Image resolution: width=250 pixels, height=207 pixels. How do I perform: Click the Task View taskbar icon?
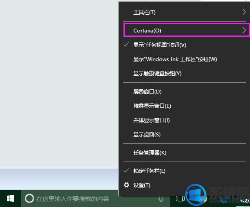pyautogui.click(x=180, y=198)
